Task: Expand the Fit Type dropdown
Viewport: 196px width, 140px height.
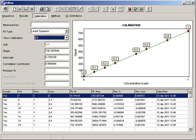Action: tap(66, 31)
